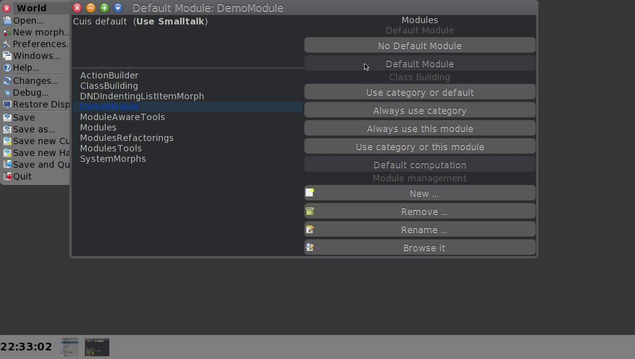Click the Rename ... button
This screenshot has width=635, height=359.
(420, 229)
